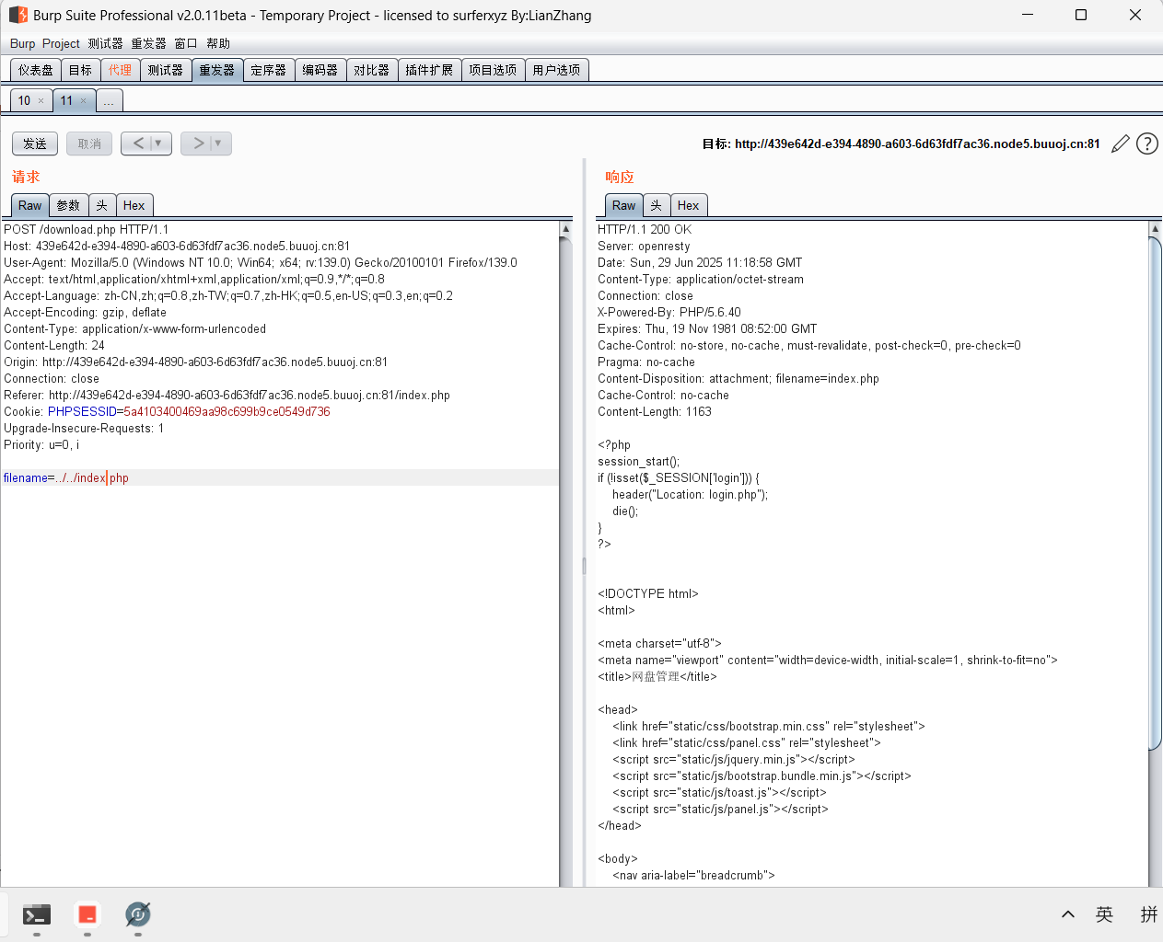
Task: Click the 拼 IME mode indicator
Action: coord(1149,914)
